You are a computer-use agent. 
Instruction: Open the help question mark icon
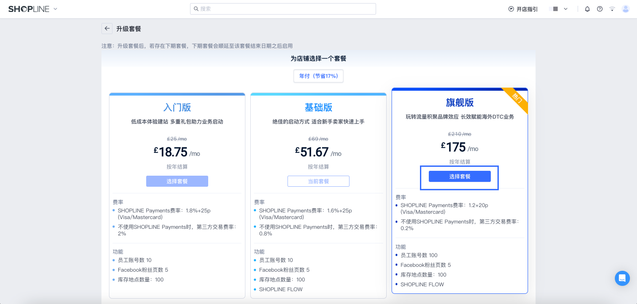(600, 9)
